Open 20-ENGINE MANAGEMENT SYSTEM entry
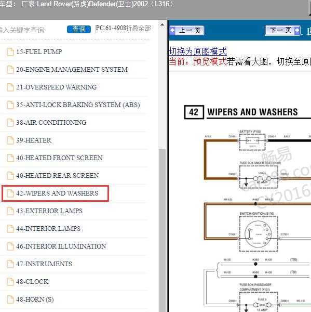 point(72,70)
